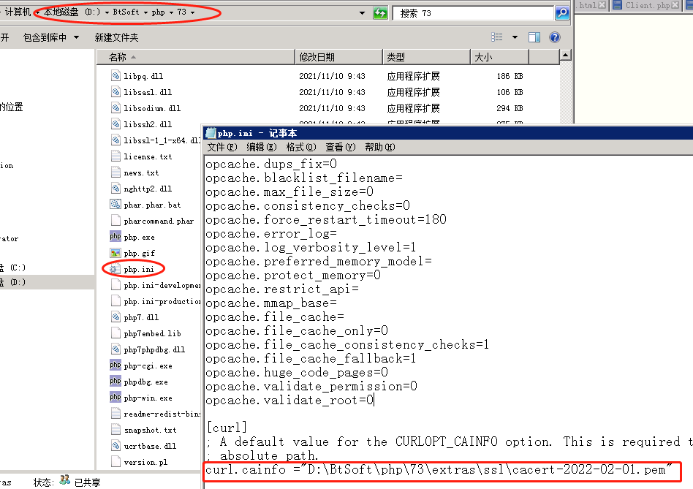Click the phar.phar.bat file icon
Screen dimensions: 693x489
click(x=115, y=205)
